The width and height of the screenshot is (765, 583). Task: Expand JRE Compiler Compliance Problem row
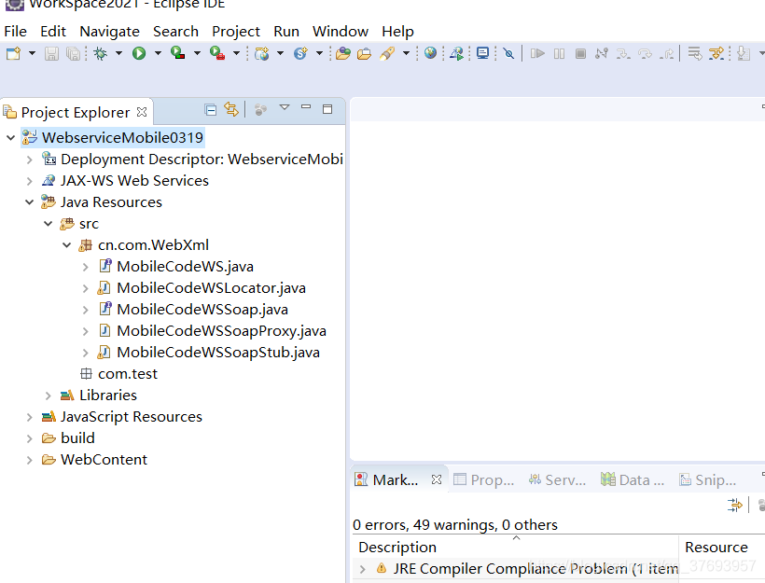pos(362,569)
